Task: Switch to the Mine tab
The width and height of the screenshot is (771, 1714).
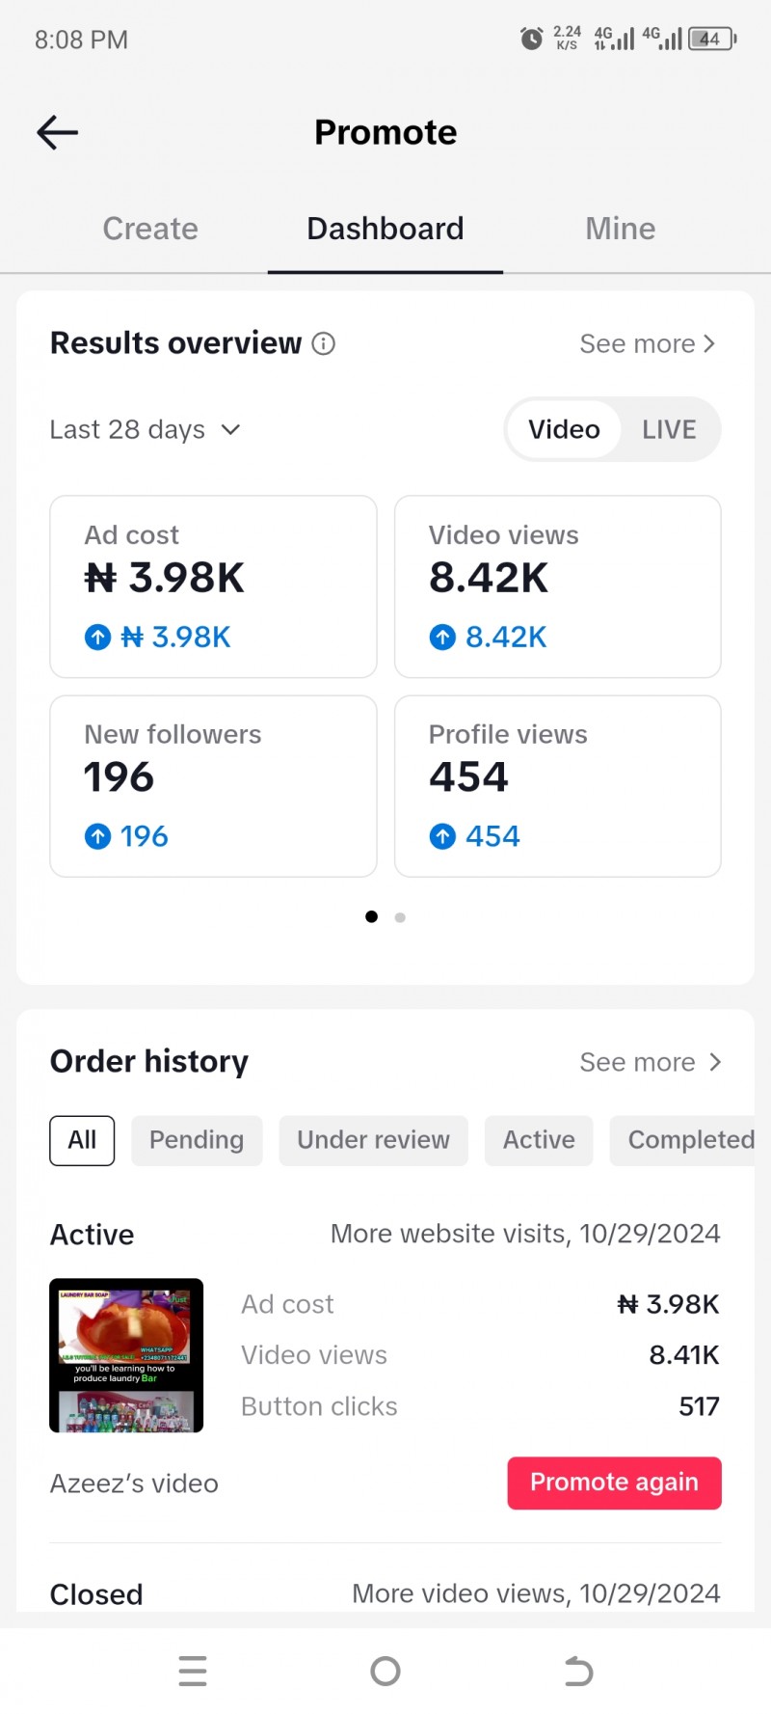Action: point(621,229)
